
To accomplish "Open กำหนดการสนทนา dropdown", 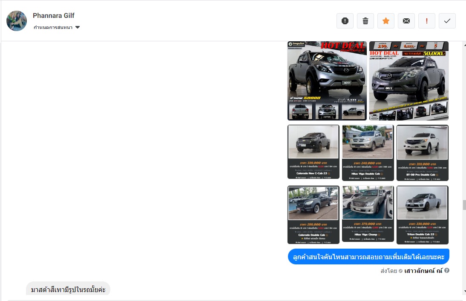I will (x=57, y=27).
